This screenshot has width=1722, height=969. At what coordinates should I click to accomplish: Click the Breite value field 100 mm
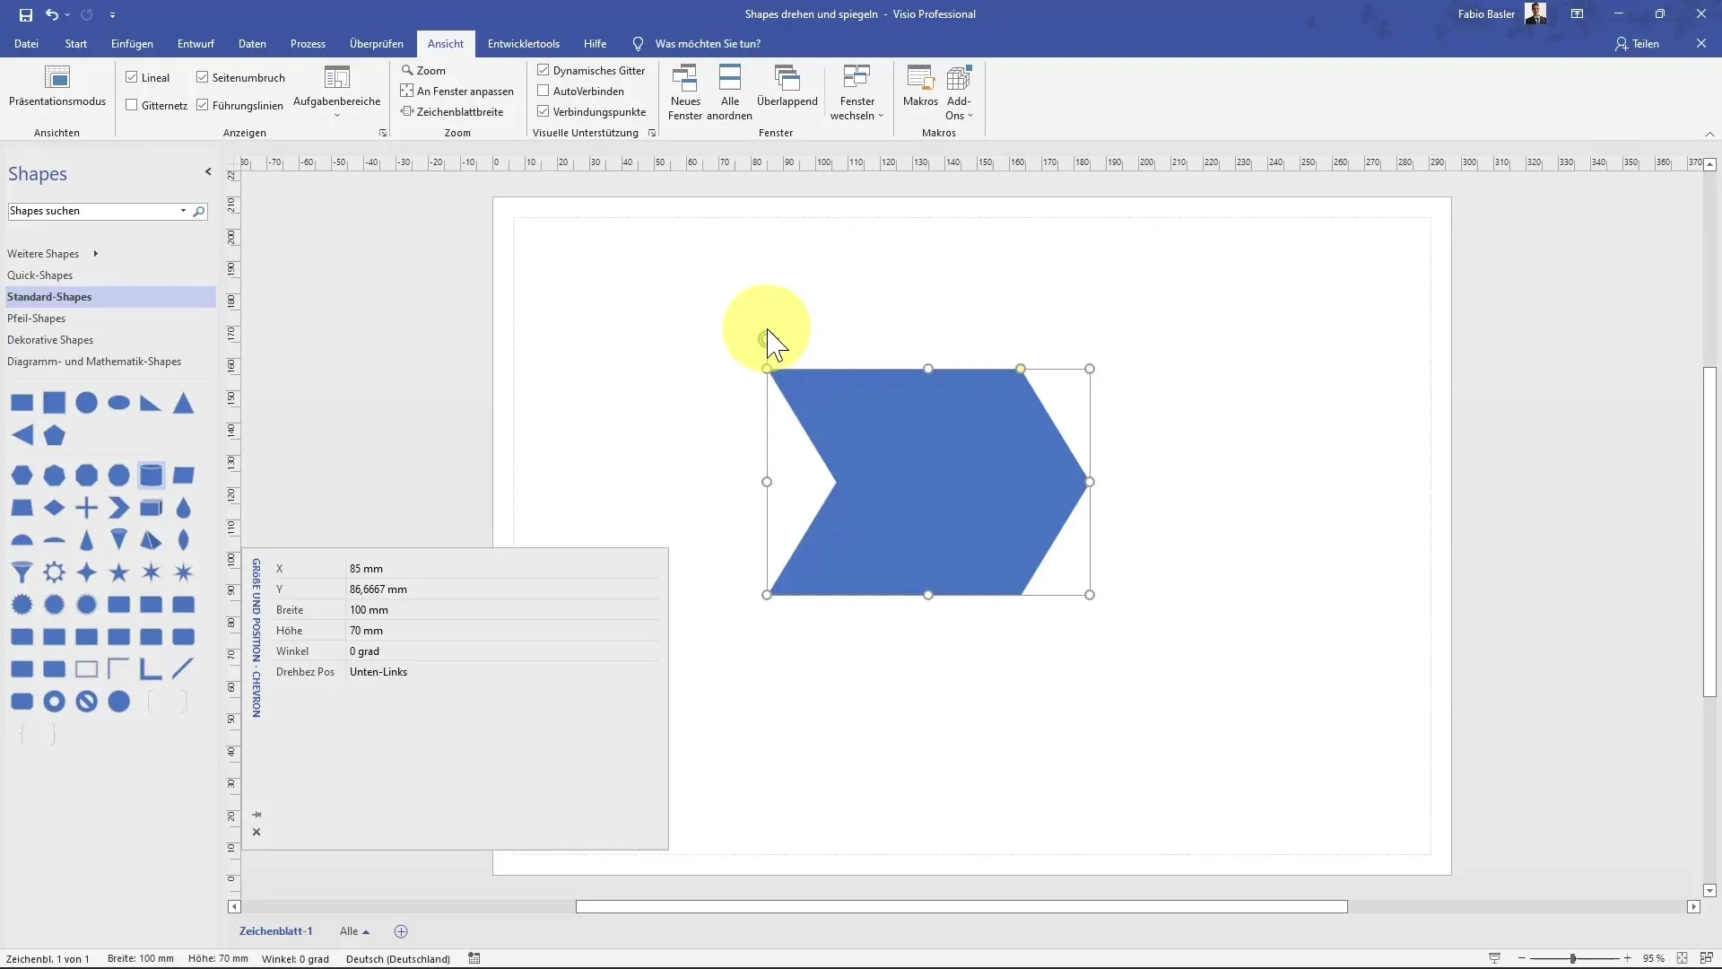(x=502, y=610)
